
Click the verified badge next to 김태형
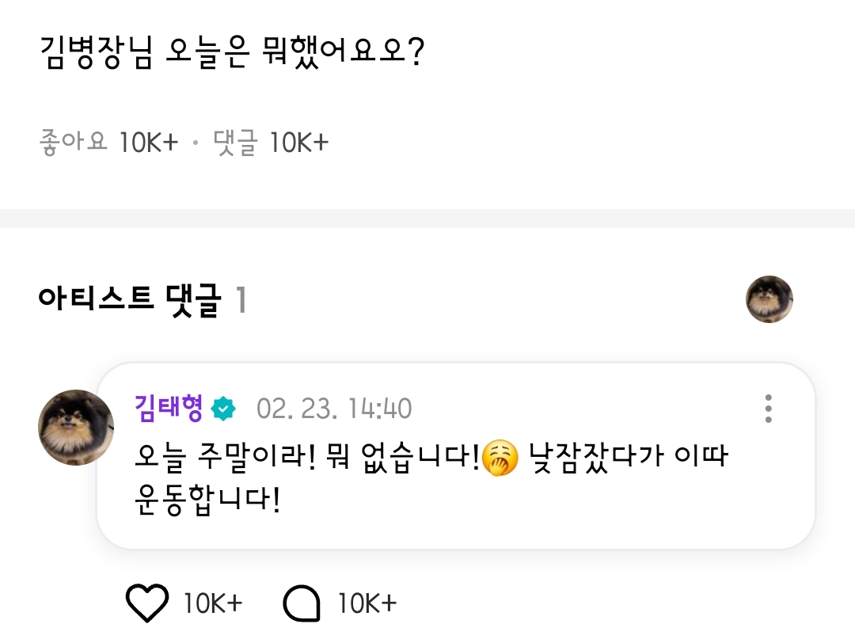click(224, 409)
